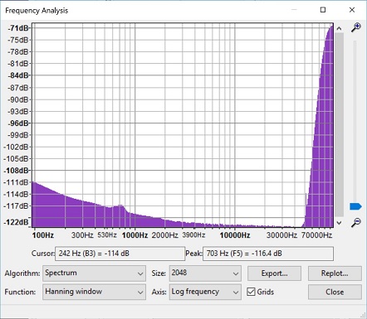Click the scrollbar down arrow
367x319 pixels.
[339, 223]
